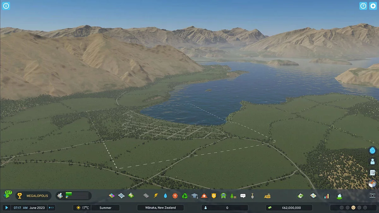Click the Education services icon

(194, 196)
